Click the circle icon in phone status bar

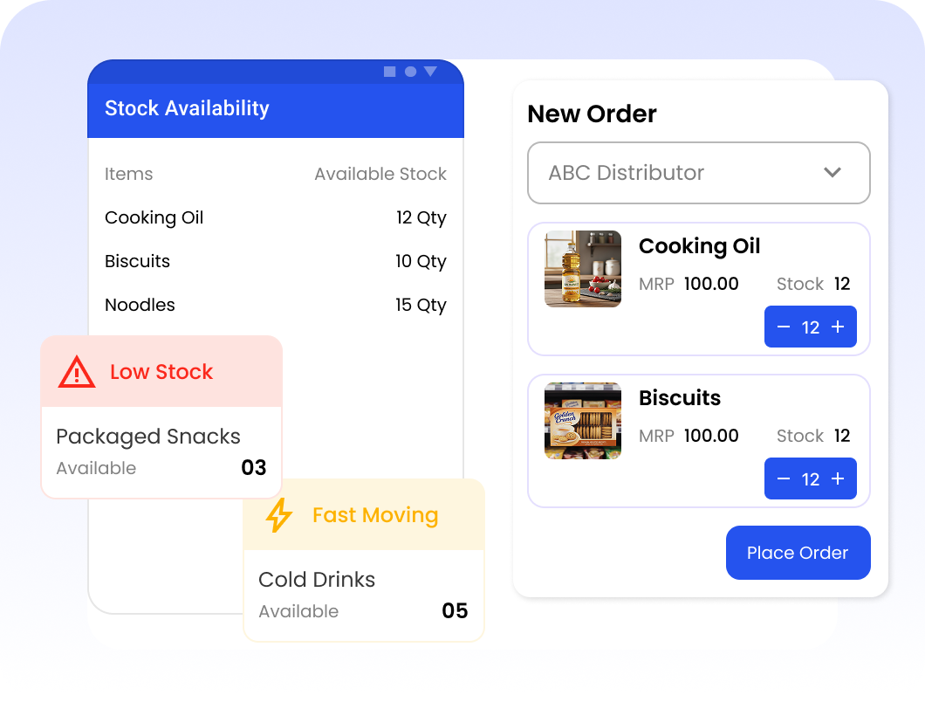pos(411,72)
